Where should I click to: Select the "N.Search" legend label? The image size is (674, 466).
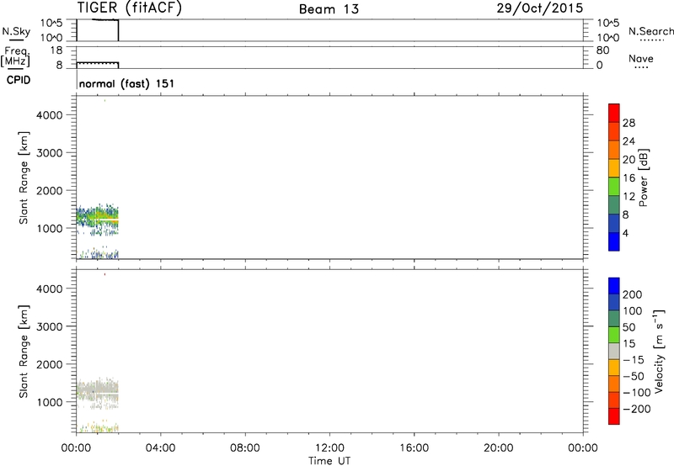click(650, 31)
